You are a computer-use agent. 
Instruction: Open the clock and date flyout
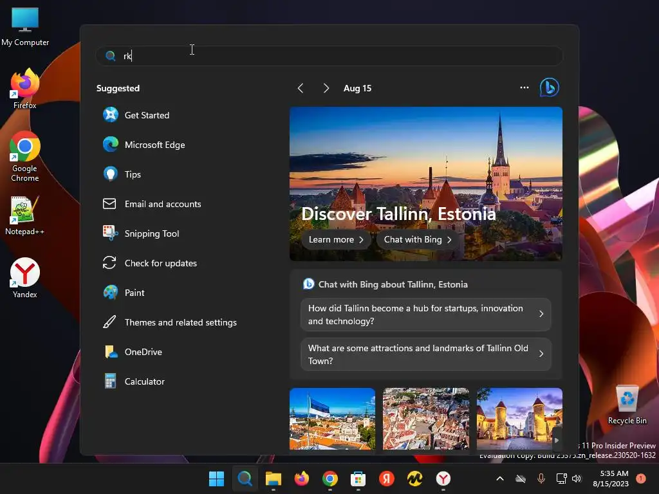(611, 479)
